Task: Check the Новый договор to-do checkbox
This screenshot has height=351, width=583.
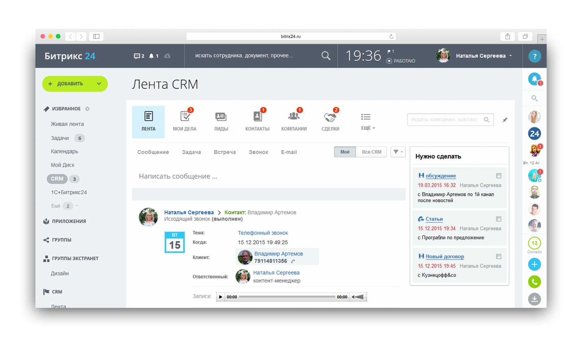Action: click(x=499, y=256)
